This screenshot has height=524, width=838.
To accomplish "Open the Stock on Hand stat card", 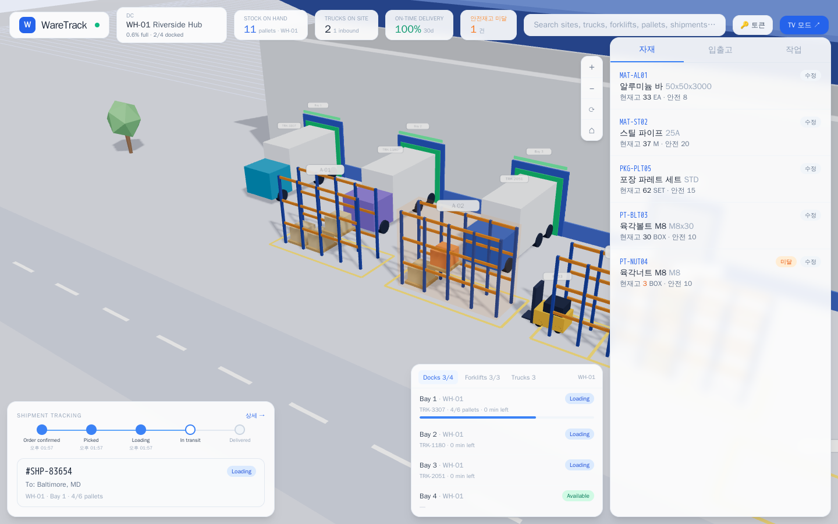I will tap(271, 25).
